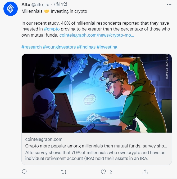This screenshot has height=179, width=177.
Task: Like the tweet with heart icon
Action: [103, 172]
